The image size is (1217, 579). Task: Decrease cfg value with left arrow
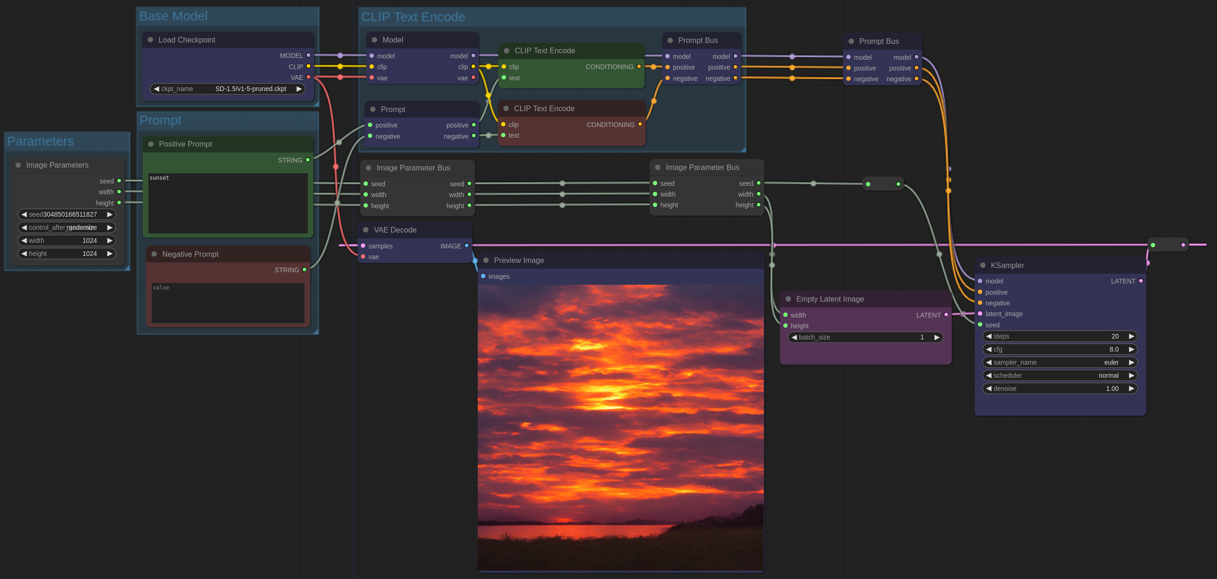point(988,349)
